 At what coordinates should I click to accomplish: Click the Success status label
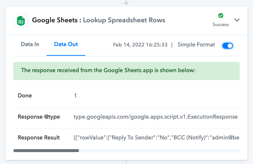[x=221, y=25]
